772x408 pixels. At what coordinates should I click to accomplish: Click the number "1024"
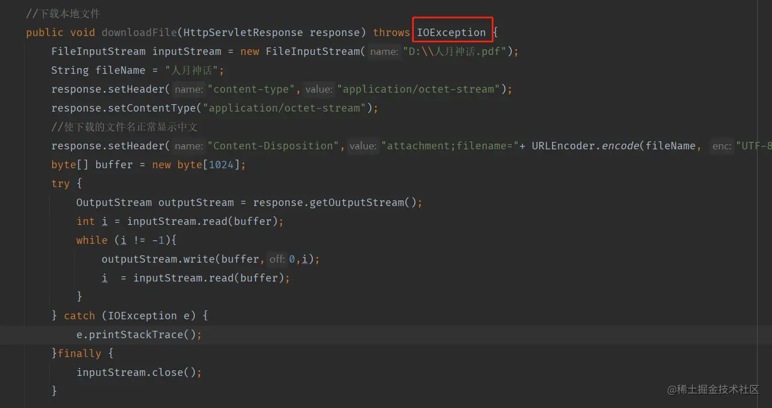click(221, 165)
